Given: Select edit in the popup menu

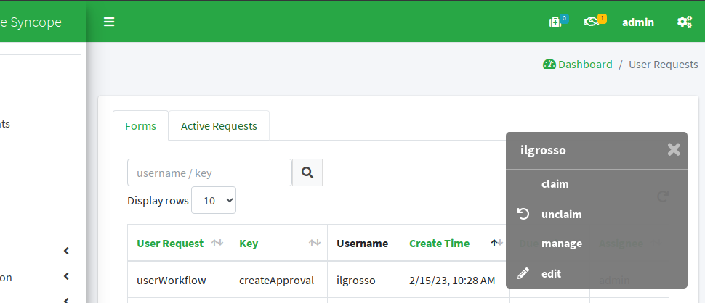Looking at the screenshot, I should tap(551, 273).
